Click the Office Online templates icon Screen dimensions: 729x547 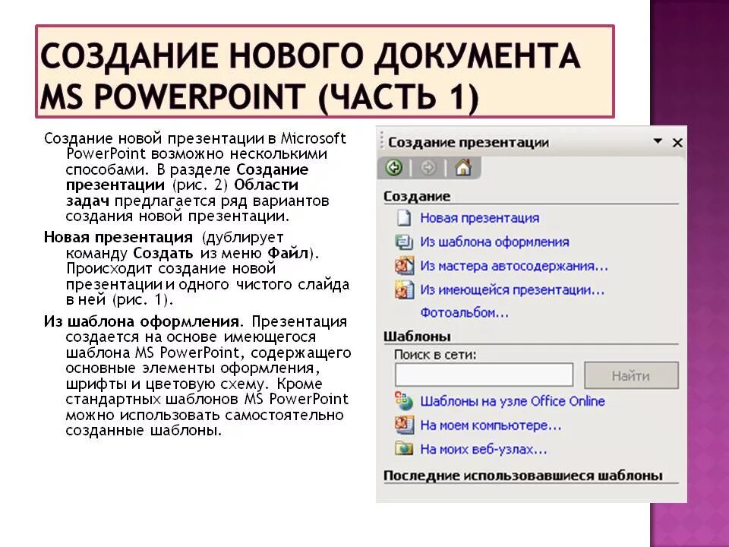pyautogui.click(x=403, y=401)
